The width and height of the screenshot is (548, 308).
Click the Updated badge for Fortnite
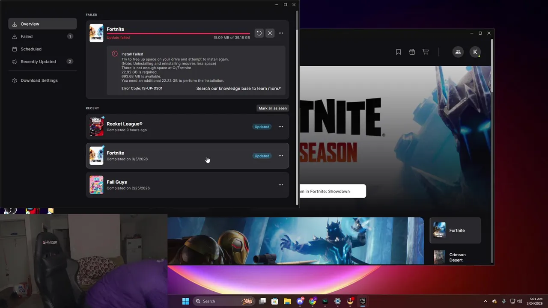(x=262, y=156)
